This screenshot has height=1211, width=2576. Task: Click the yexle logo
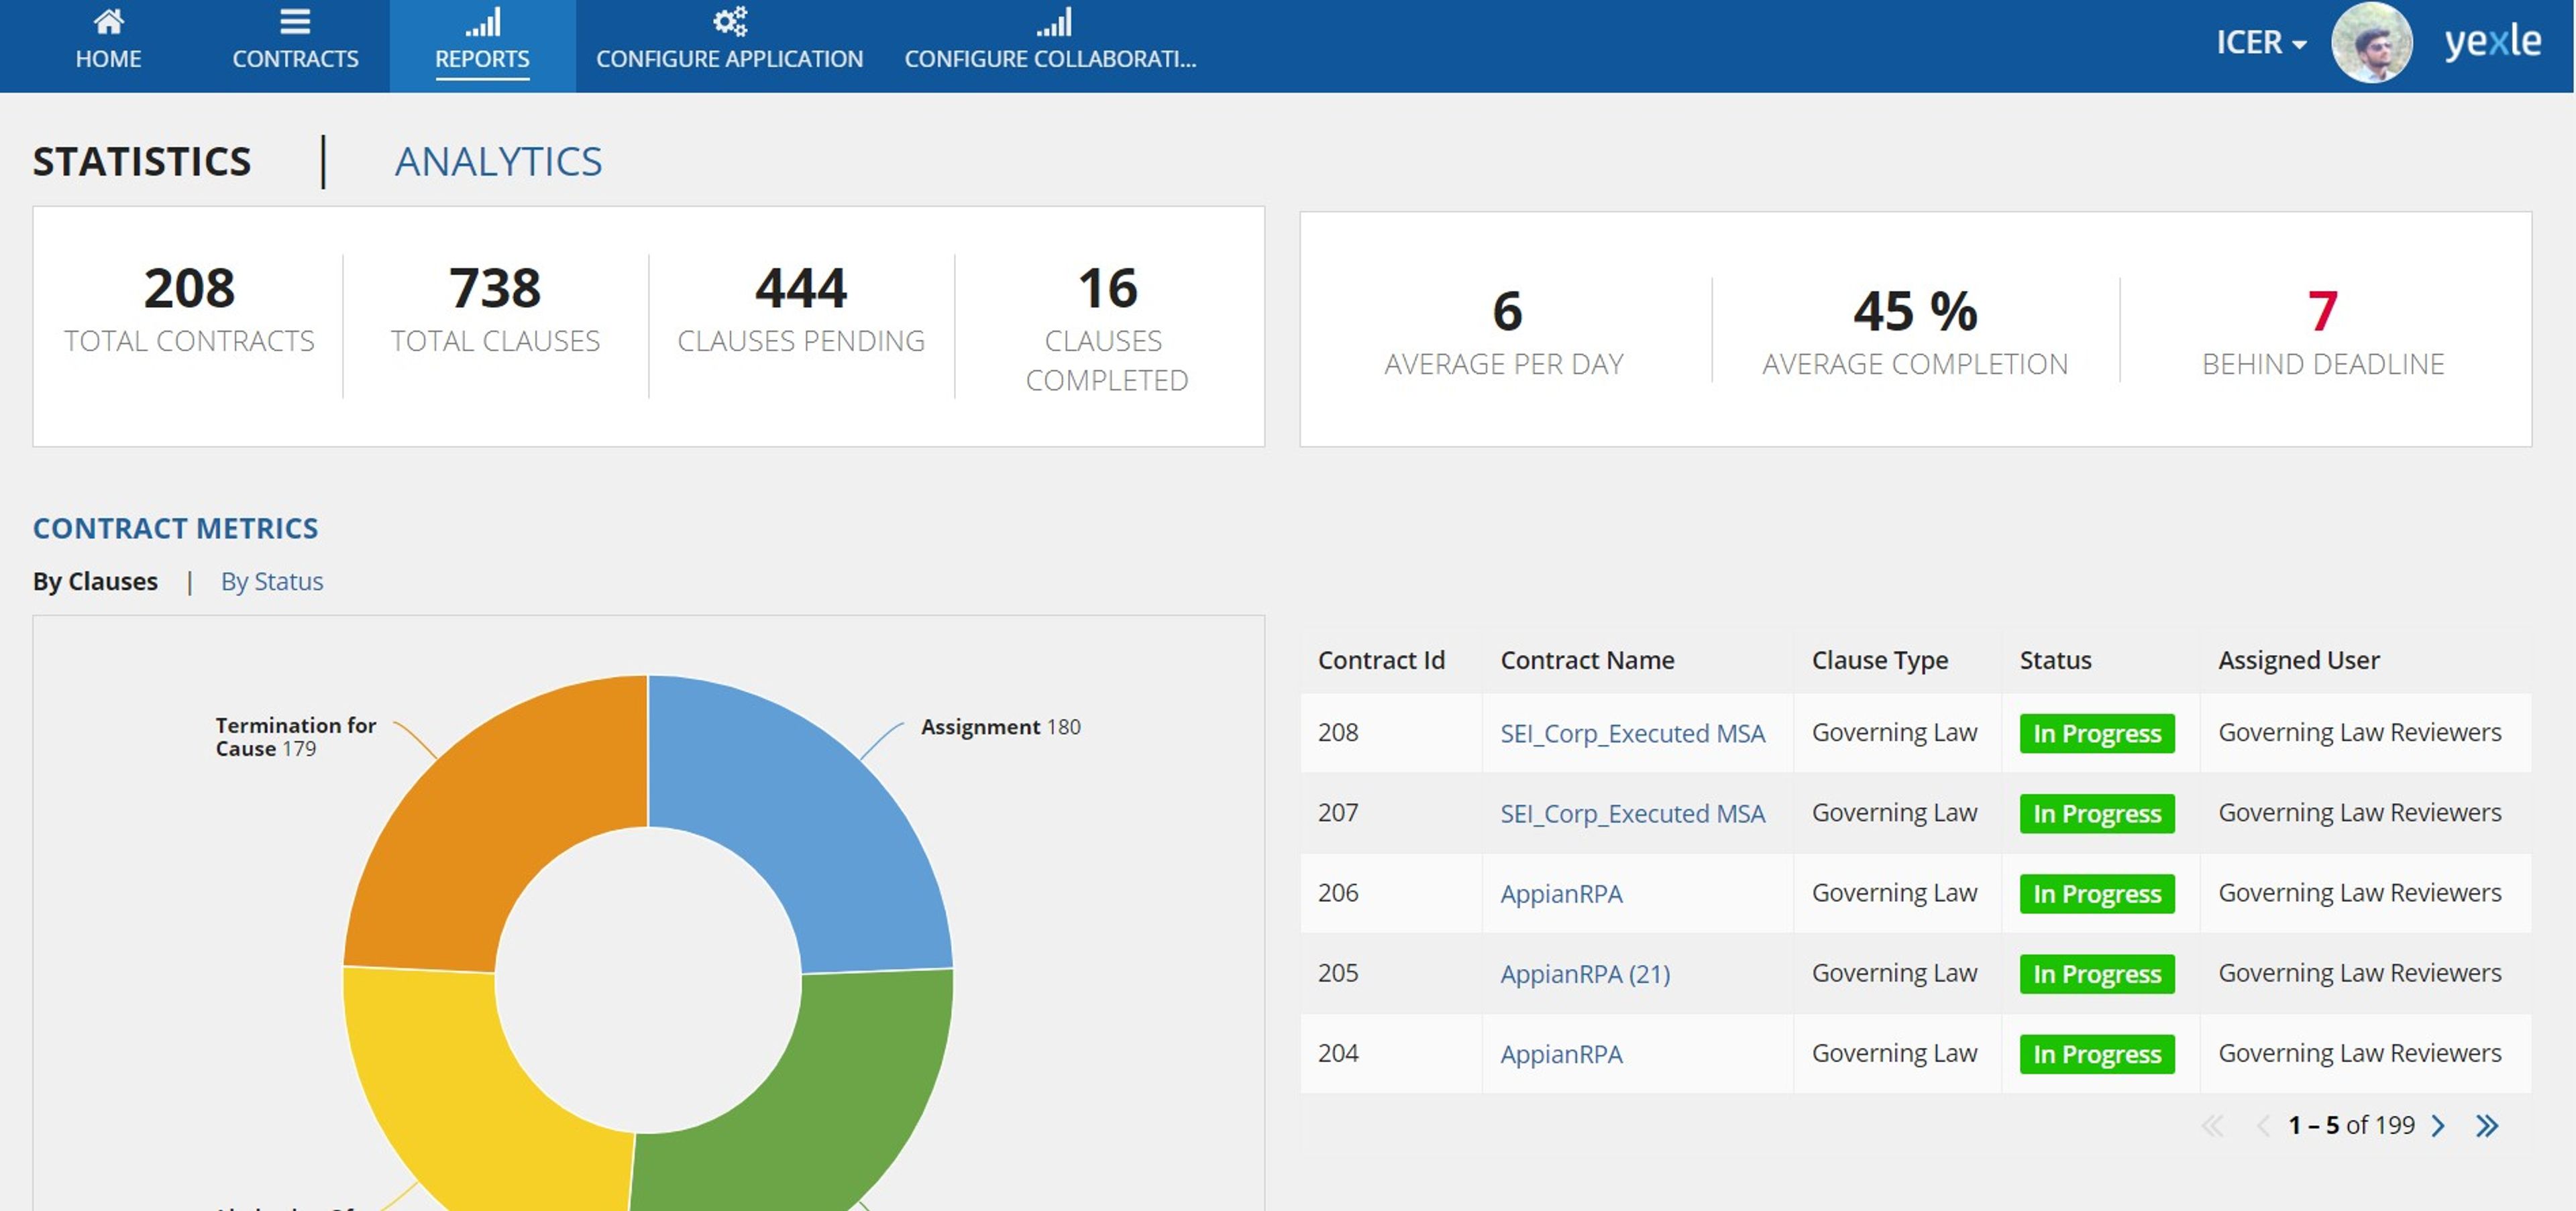tap(2492, 42)
